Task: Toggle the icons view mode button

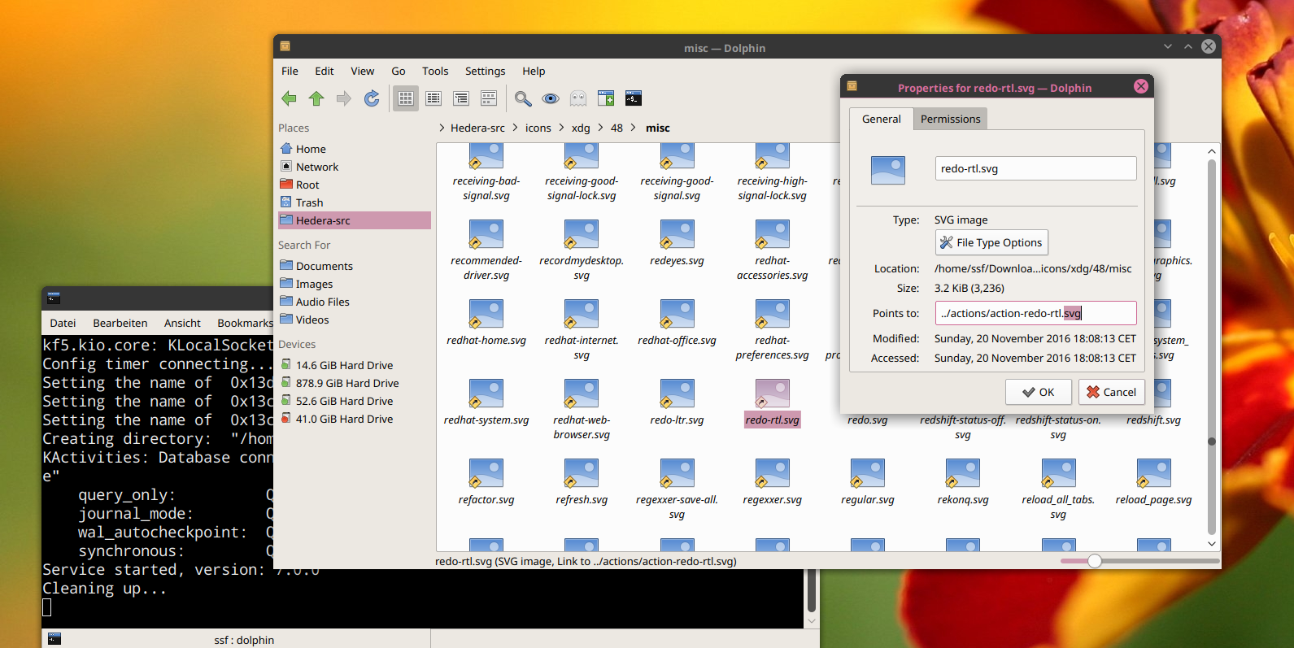Action: pos(406,98)
